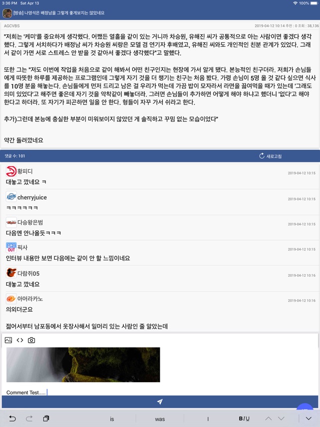Tap the code embed icon

click(x=20, y=340)
